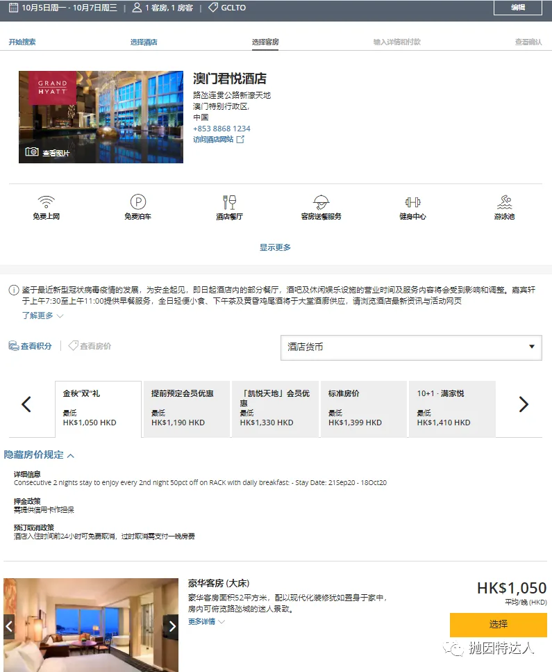Collapse the 隐藏房价规定 section
This screenshot has height=672, width=552.
(39, 454)
